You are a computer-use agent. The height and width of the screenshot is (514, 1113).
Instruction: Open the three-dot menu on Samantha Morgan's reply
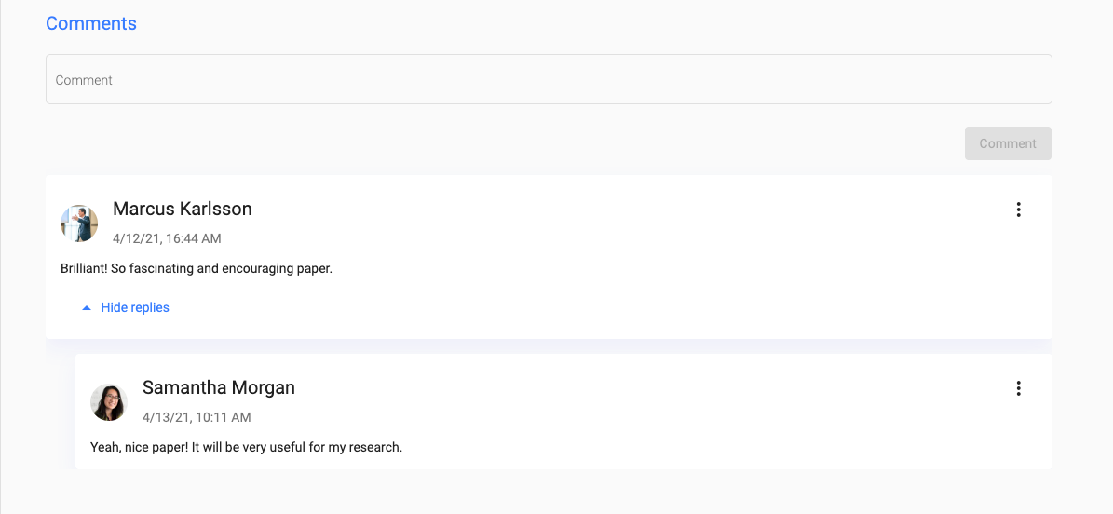(x=1018, y=388)
